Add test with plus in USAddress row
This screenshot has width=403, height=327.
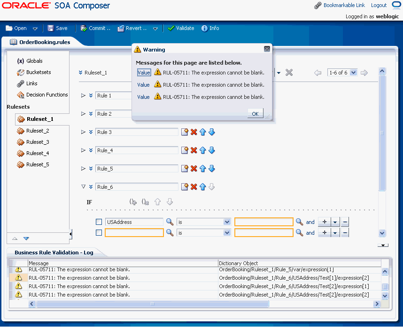coord(325,222)
